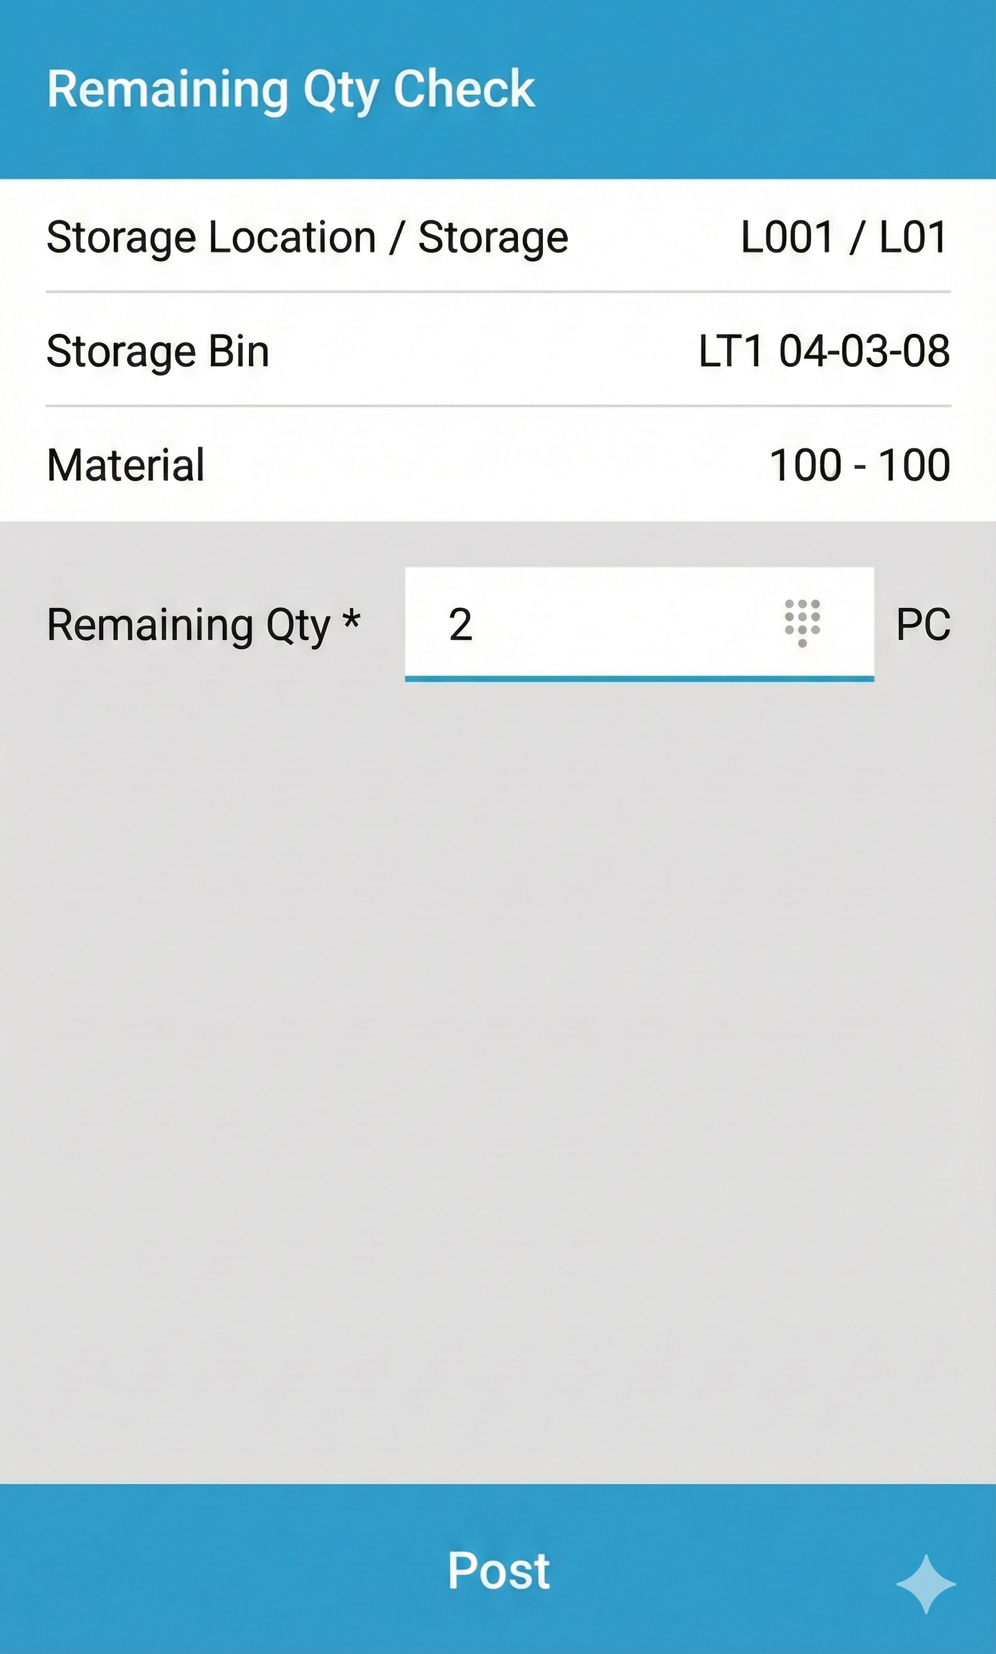
Task: Click the divider line under Storage Location row
Action: point(498,292)
